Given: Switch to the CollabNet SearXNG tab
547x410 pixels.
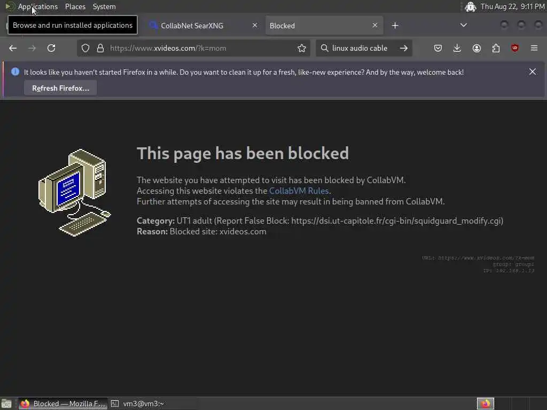Looking at the screenshot, I should 203,26.
